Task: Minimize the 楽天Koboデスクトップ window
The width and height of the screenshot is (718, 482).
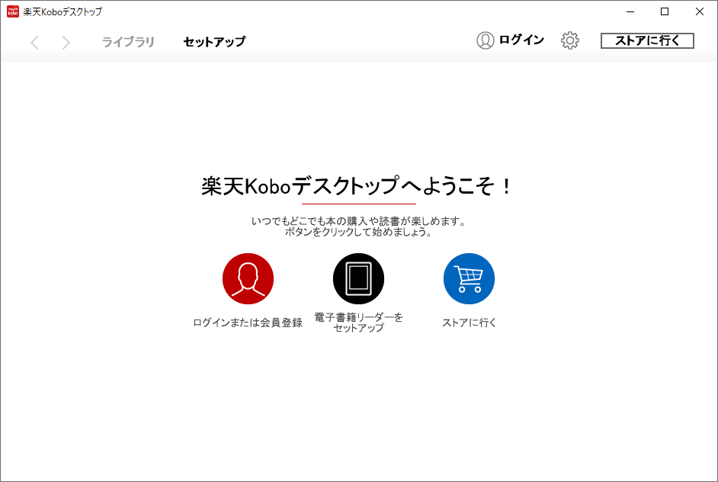Action: click(x=630, y=11)
